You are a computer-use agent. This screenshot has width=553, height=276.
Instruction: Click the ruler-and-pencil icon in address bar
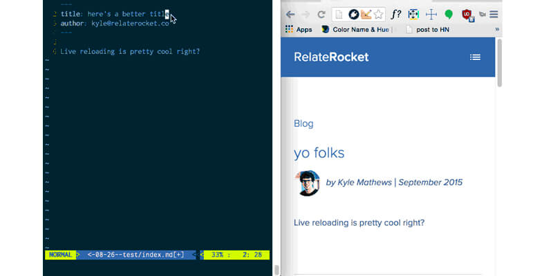(366, 14)
